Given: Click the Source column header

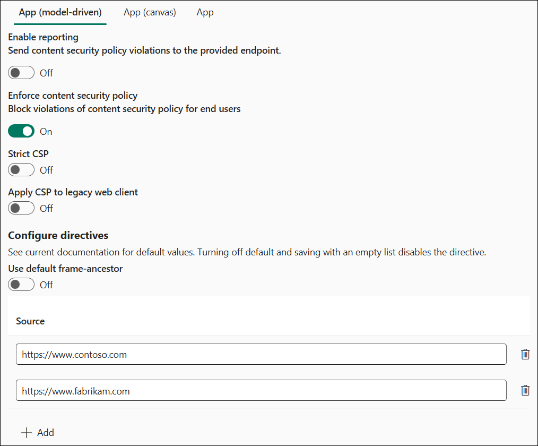Looking at the screenshot, I should [x=30, y=321].
